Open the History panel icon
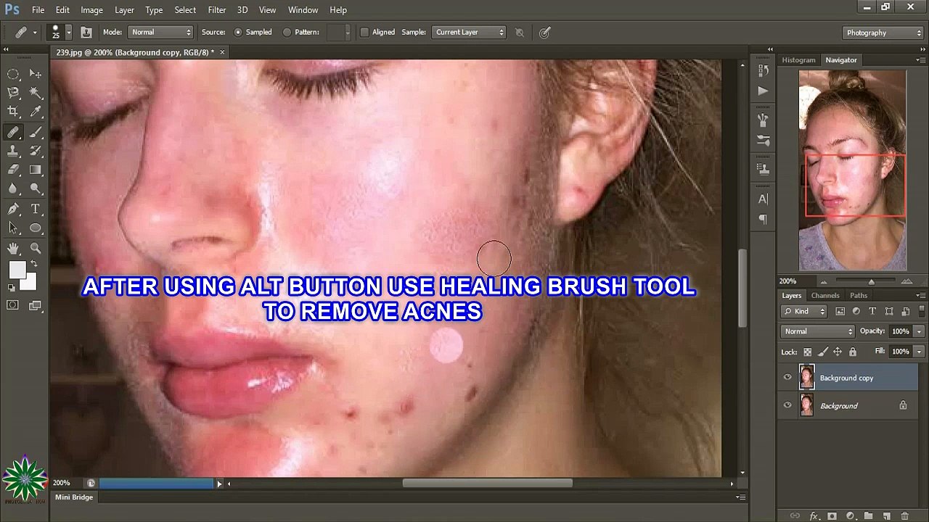Screen dimensions: 929x522 point(763,70)
